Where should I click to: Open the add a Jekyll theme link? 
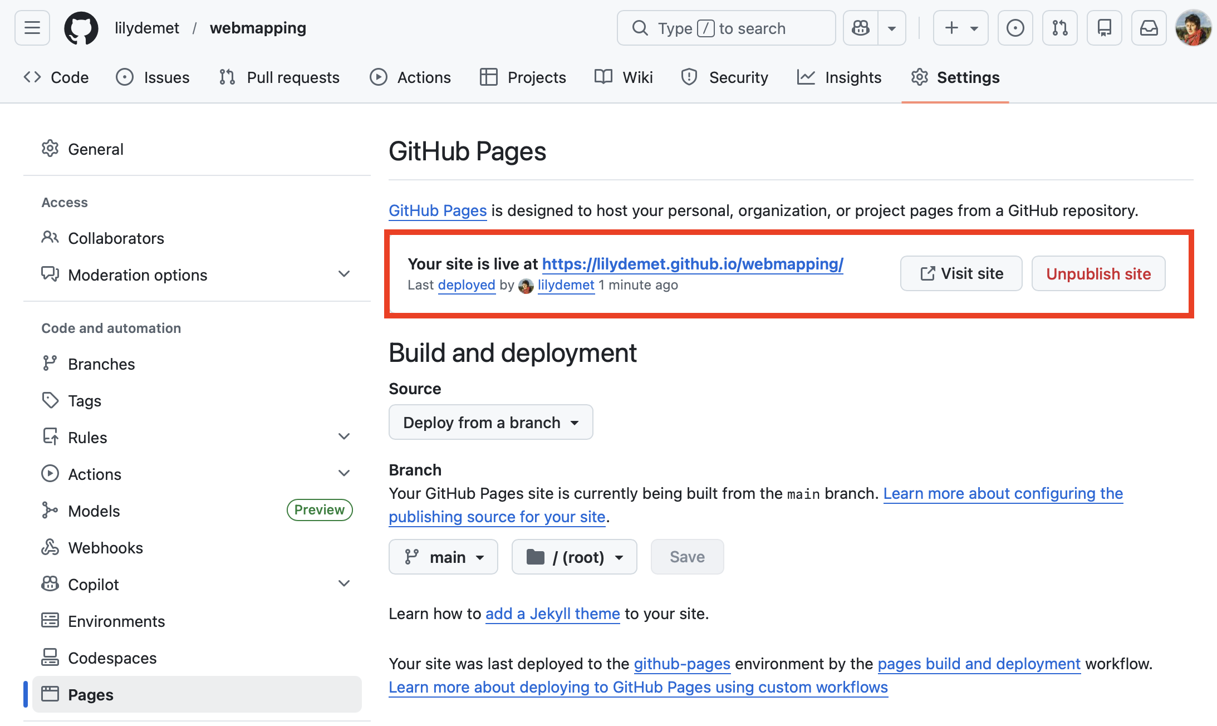[552, 614]
